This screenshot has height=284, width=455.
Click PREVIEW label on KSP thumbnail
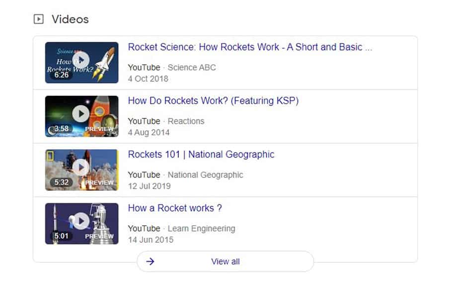point(99,129)
